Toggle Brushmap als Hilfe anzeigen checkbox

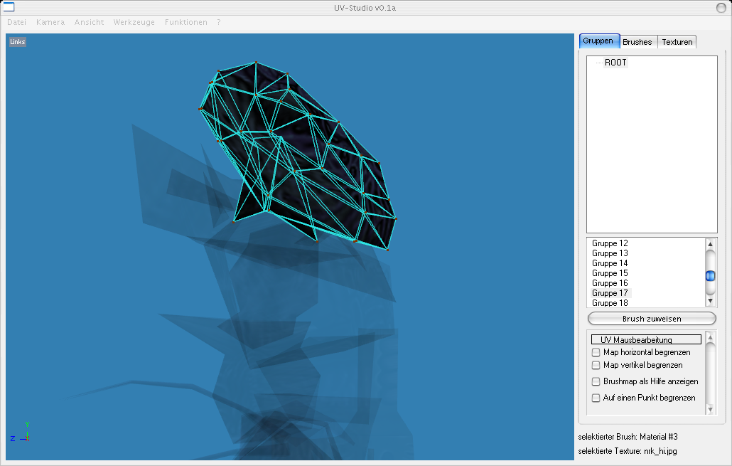click(596, 381)
